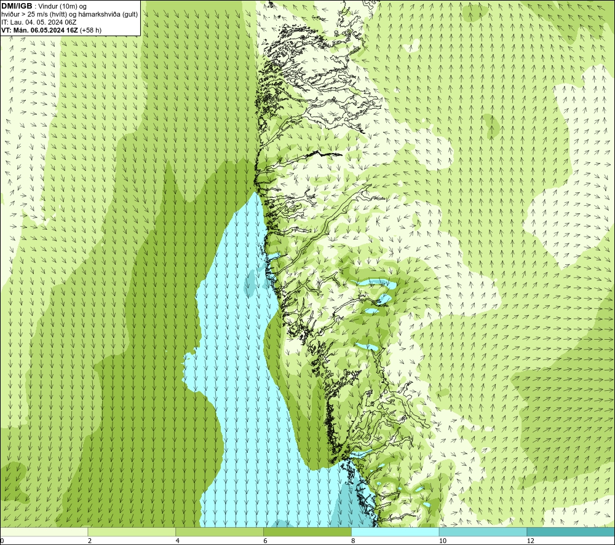Screen dimensions: 615x545
Task: Click legend scale label '12'
Action: point(531,541)
